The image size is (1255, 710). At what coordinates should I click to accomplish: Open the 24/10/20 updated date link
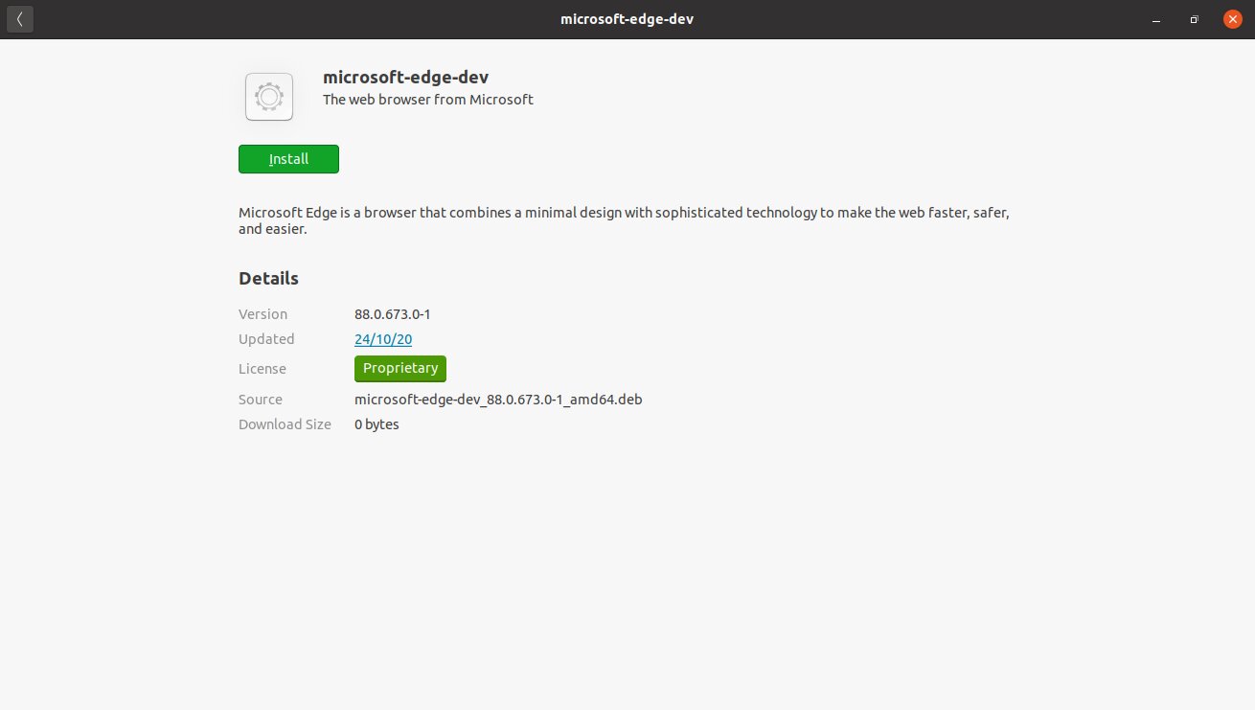[383, 339]
